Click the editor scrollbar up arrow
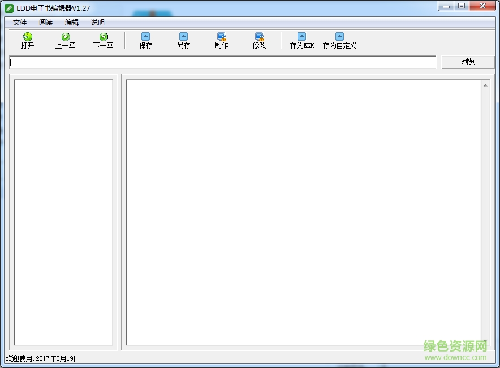The image size is (500, 368). tap(485, 85)
